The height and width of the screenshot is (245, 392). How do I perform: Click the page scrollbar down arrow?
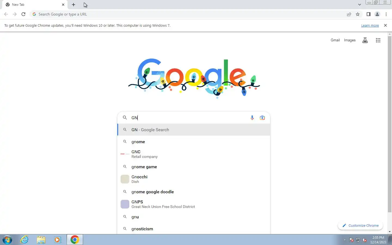[390, 232]
